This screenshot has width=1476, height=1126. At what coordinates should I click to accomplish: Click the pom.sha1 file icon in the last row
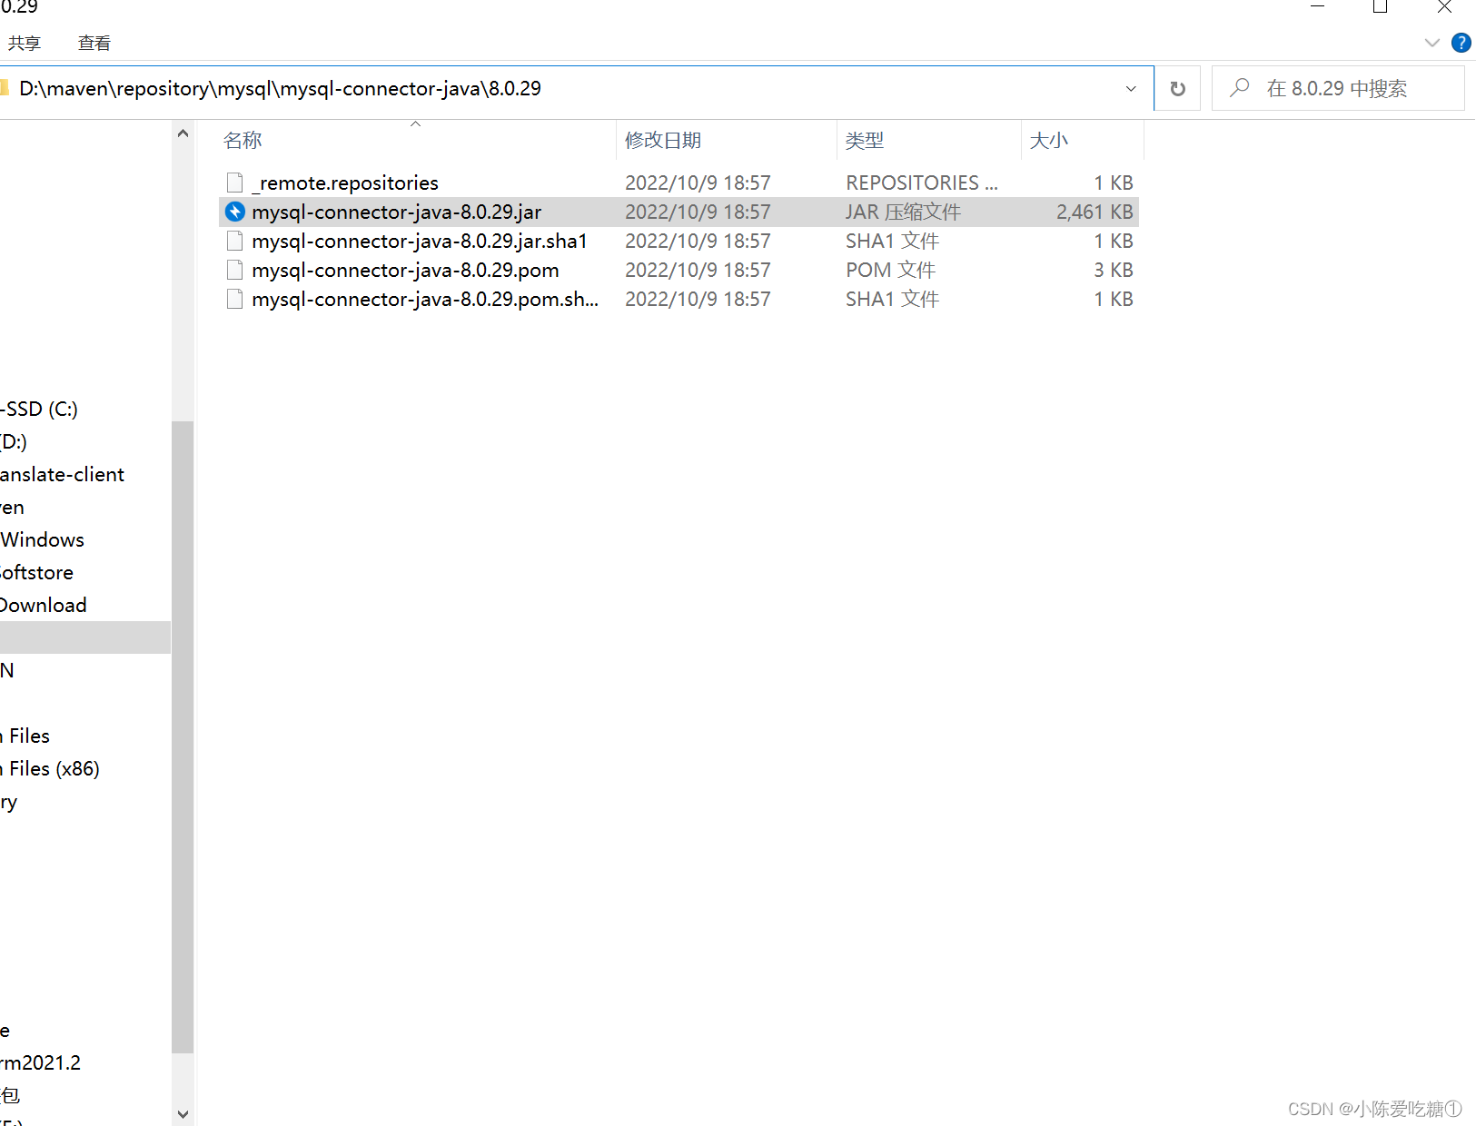point(235,299)
